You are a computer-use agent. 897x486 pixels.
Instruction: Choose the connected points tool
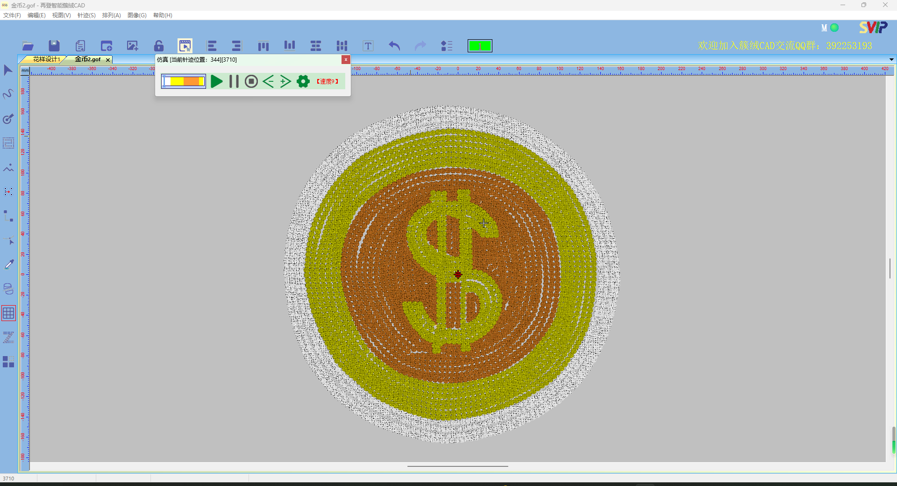[x=8, y=216]
